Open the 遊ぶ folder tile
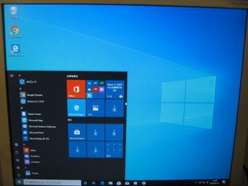This screenshot has height=186, width=248. tap(114, 150)
